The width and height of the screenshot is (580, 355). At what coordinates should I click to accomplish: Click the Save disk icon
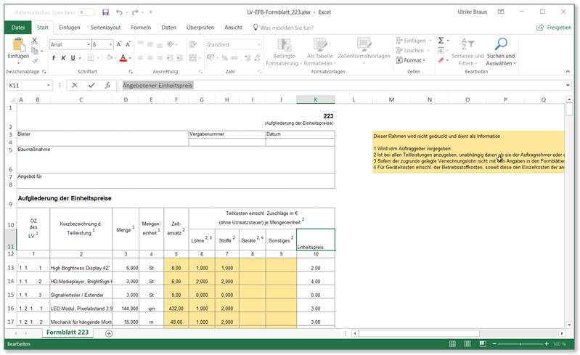coord(106,12)
